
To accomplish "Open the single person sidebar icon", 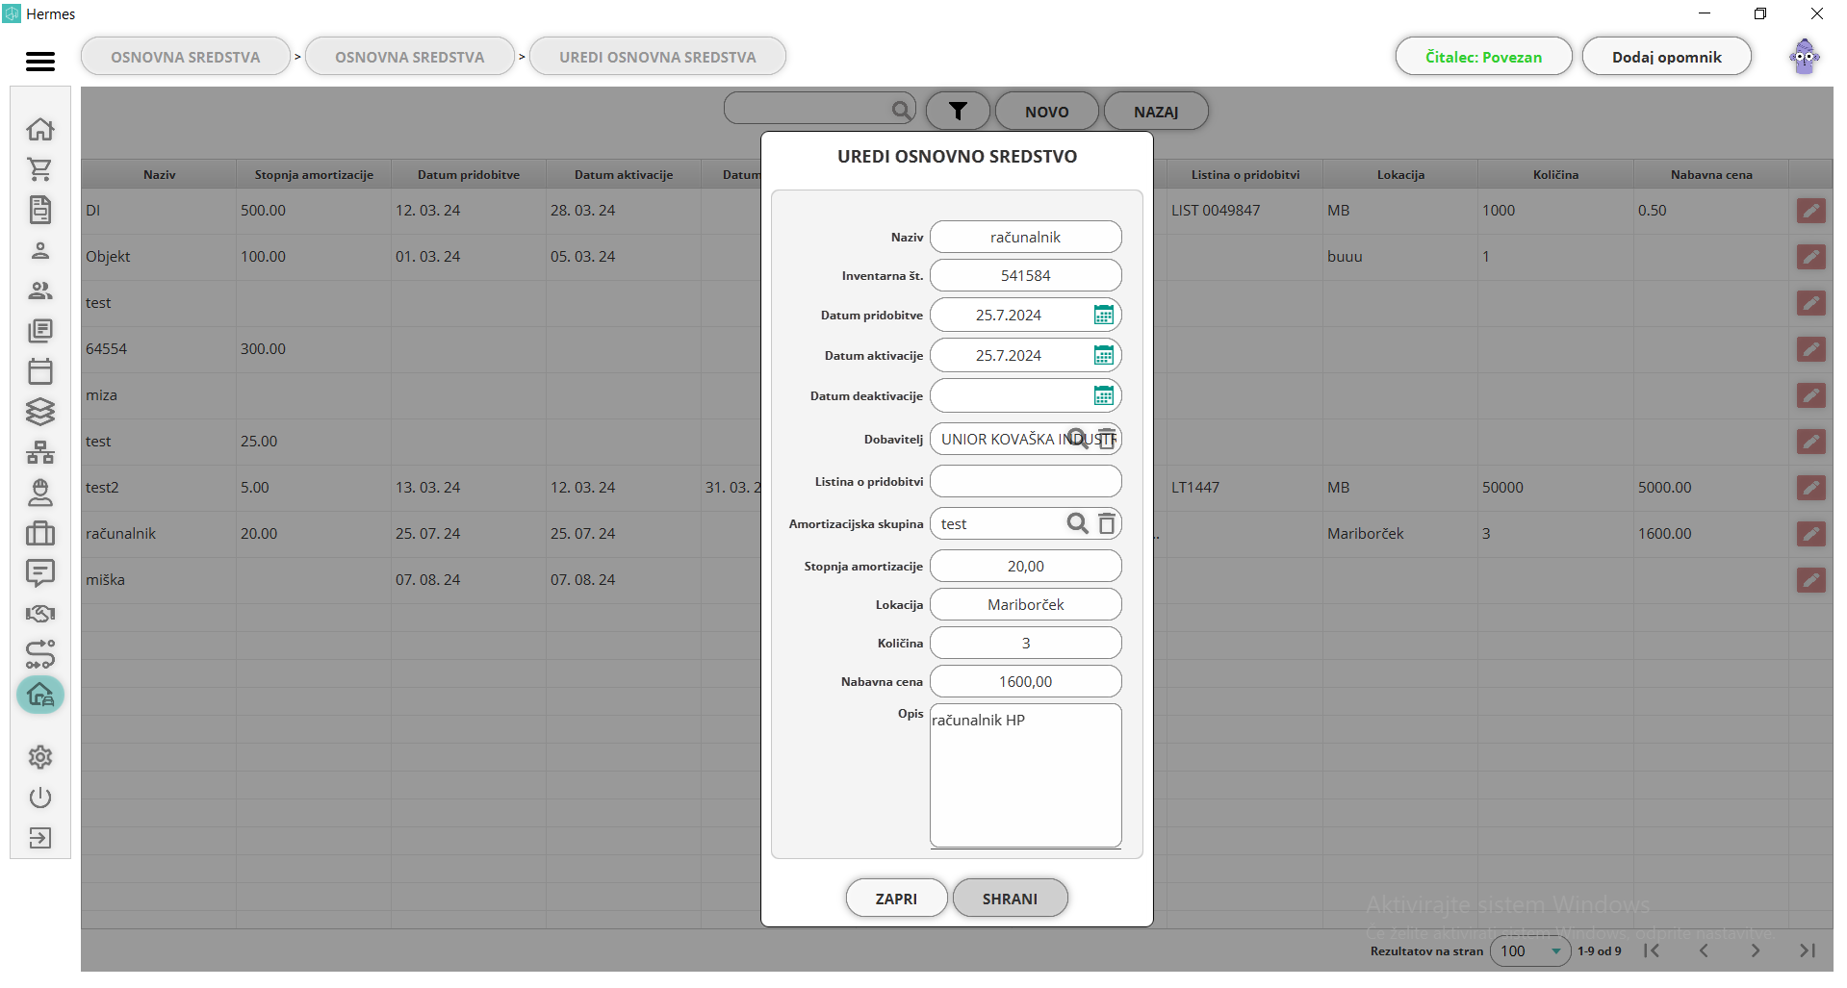I will 40,250.
